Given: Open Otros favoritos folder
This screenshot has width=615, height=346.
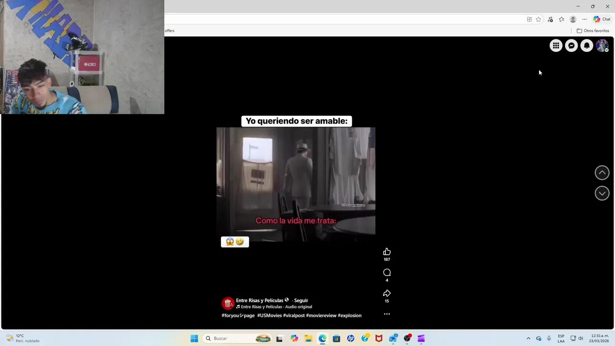Looking at the screenshot, I should pos(593,31).
